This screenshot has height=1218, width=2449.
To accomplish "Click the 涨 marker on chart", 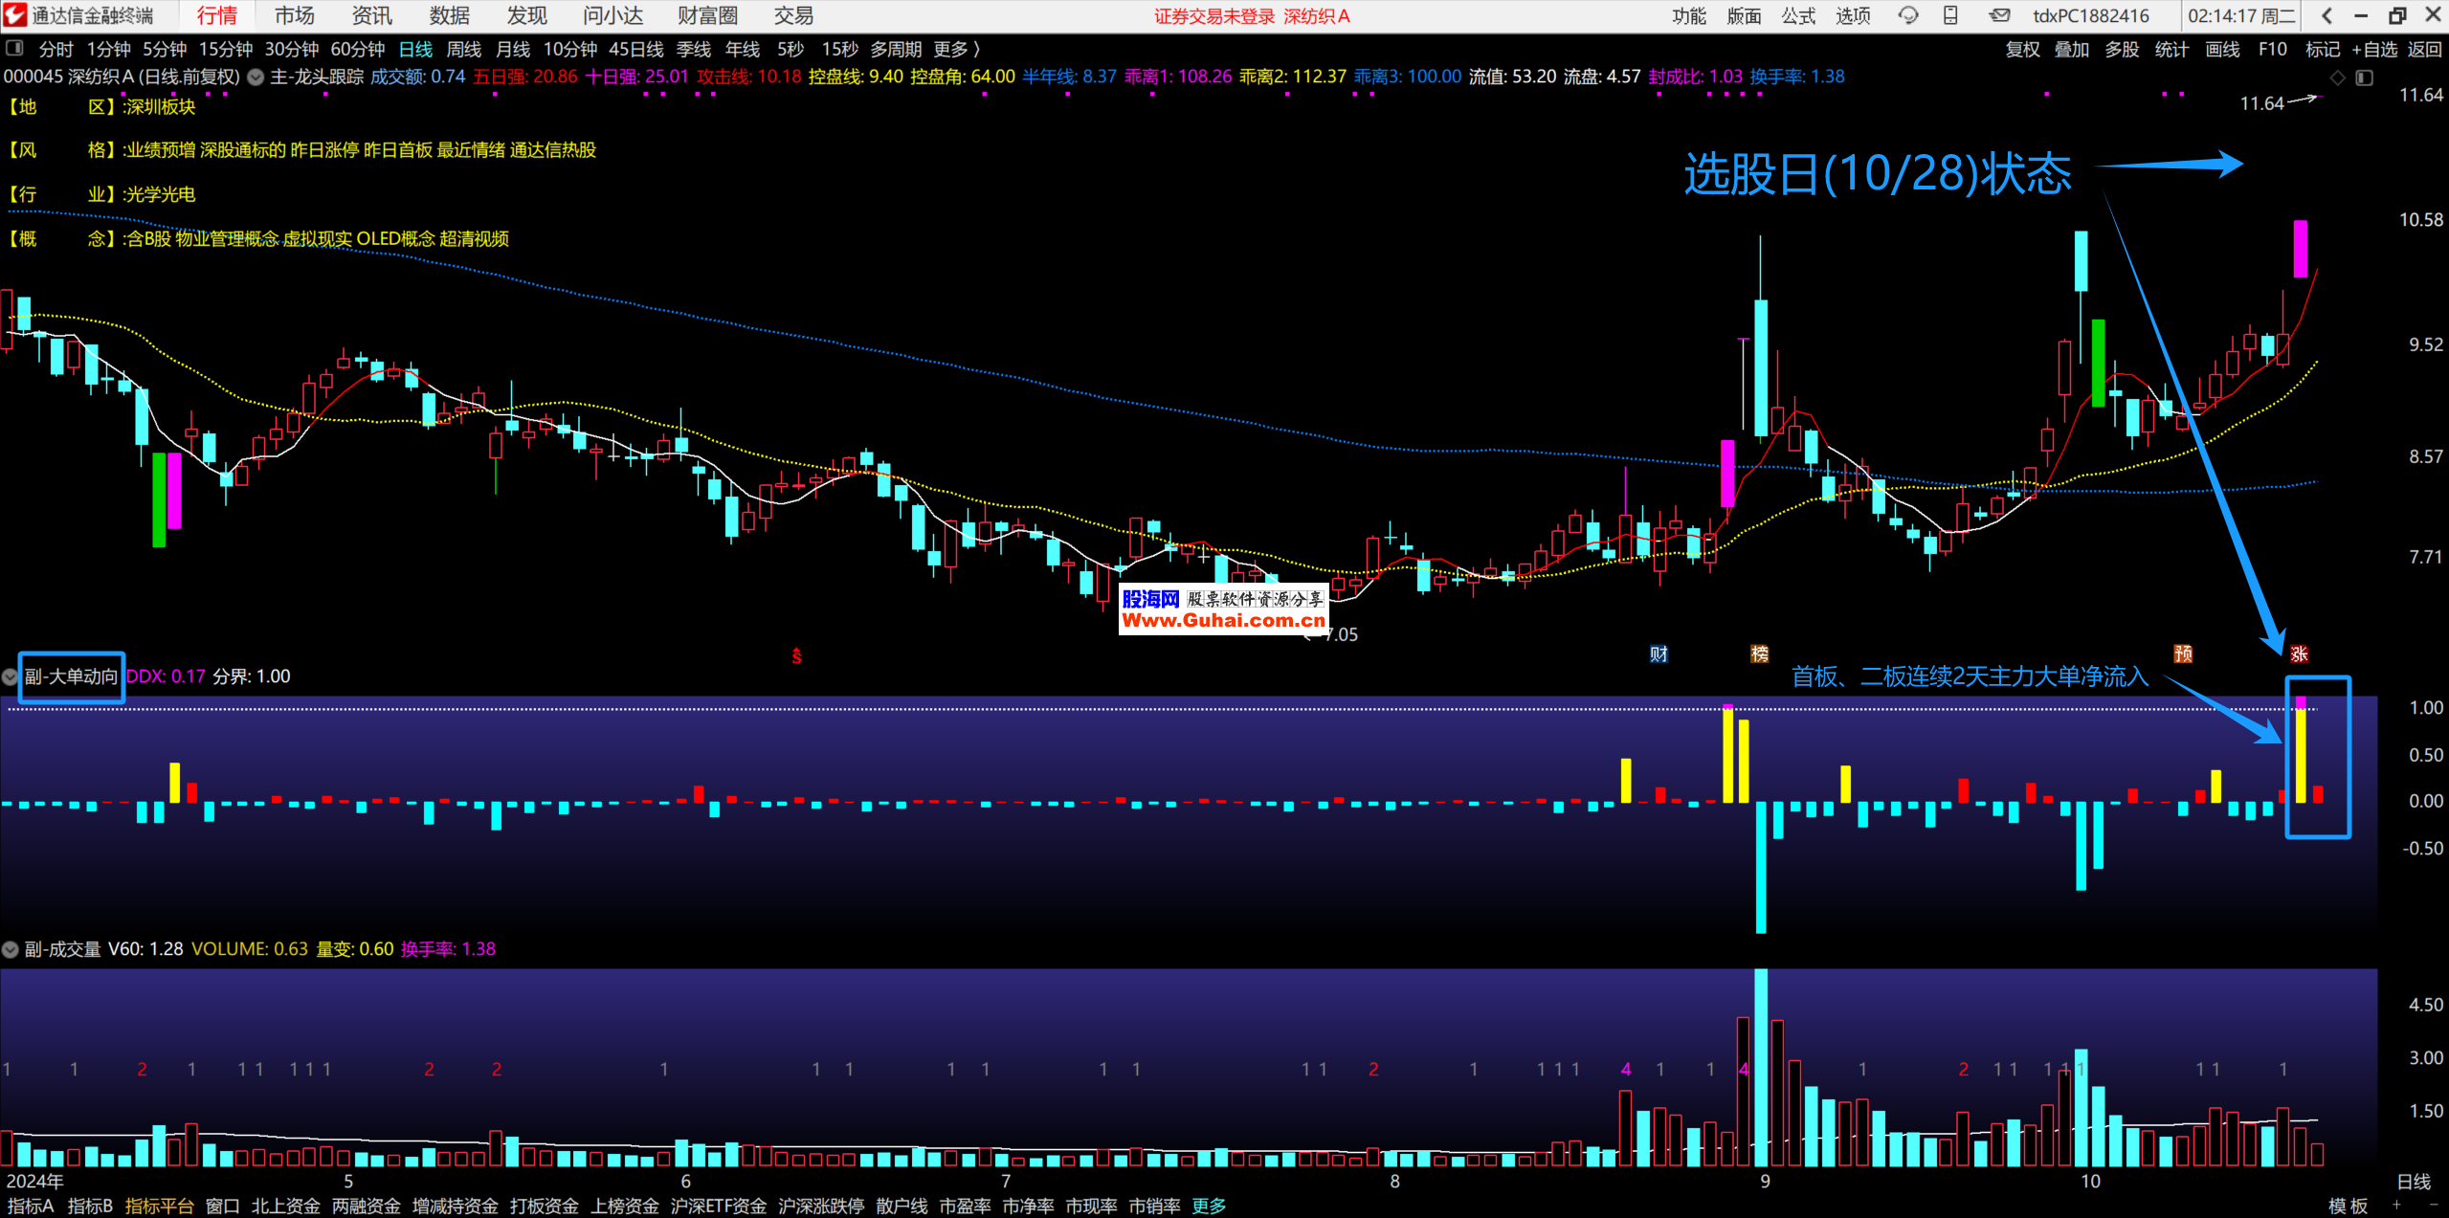I will 2299,653.
